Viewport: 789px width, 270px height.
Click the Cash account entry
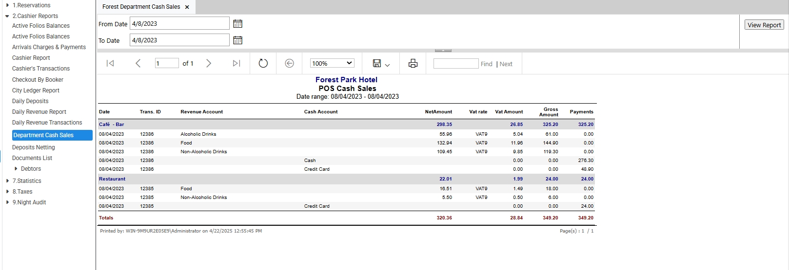coord(310,161)
